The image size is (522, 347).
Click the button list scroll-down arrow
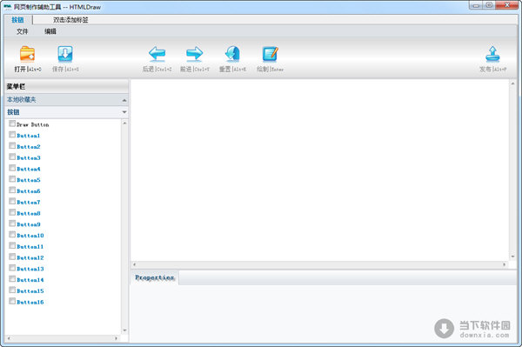pos(124,330)
